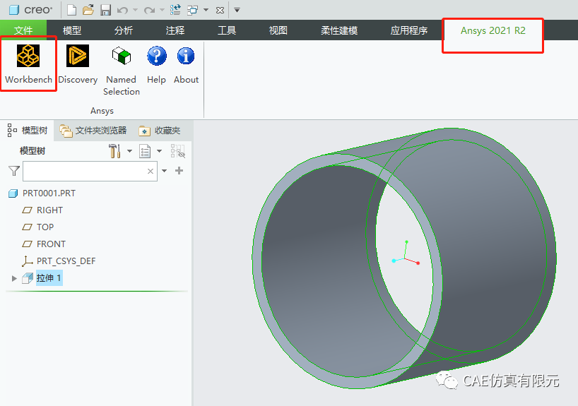Open the search options dropdown arrow

(165, 171)
